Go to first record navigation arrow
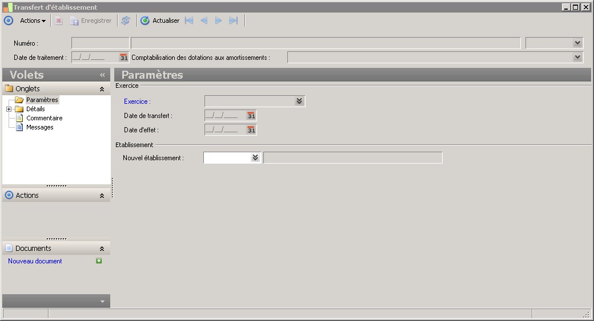Image resolution: width=594 pixels, height=321 pixels. click(x=189, y=21)
